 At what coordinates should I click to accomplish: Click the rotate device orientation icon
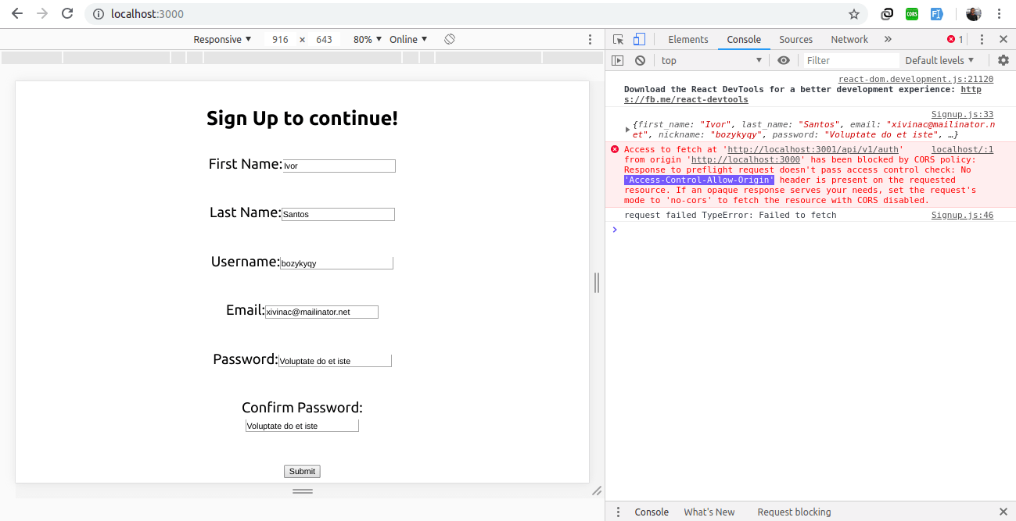click(x=450, y=39)
